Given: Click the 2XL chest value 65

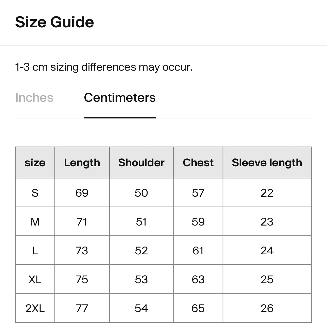Looking at the screenshot, I should (x=198, y=308).
